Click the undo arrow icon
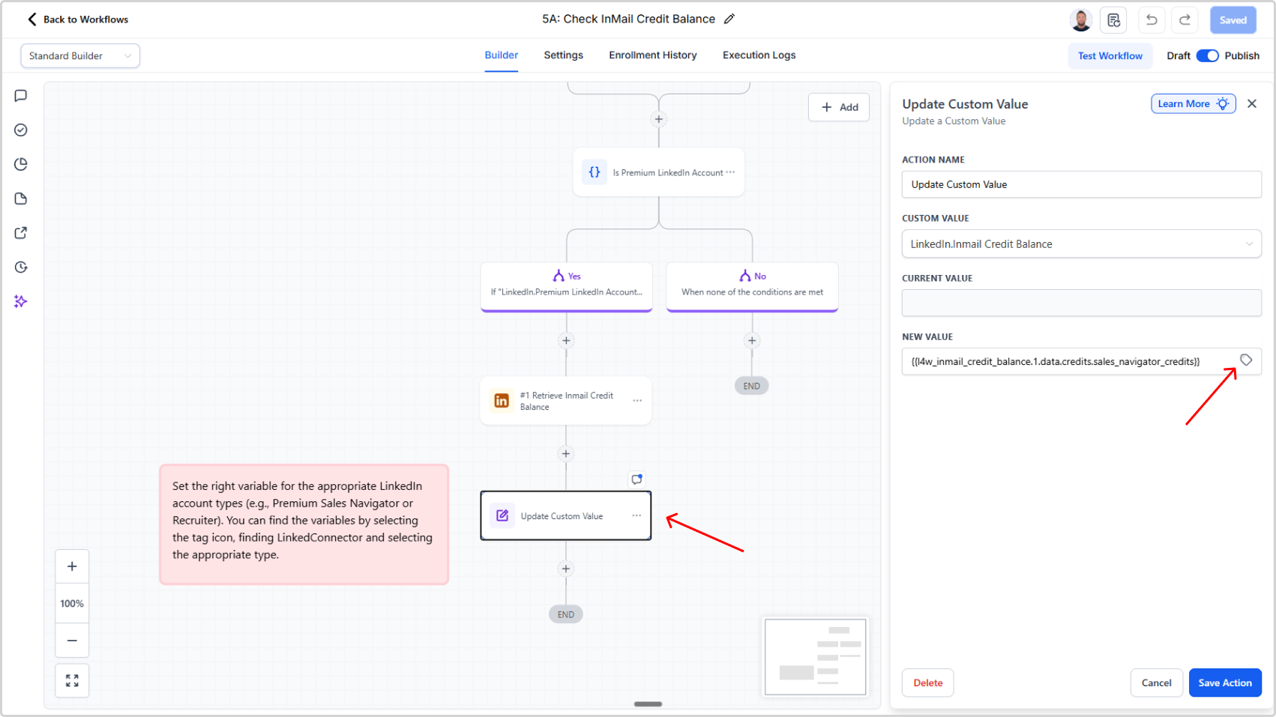Image resolution: width=1276 pixels, height=717 pixels. [x=1152, y=20]
